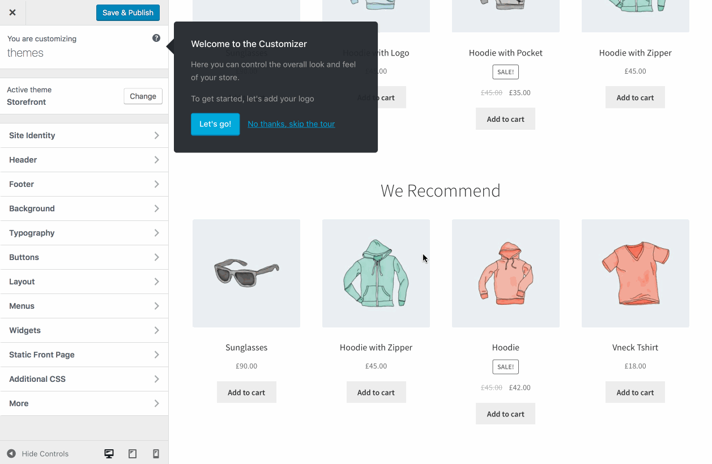Expand the Typography section chevron
This screenshot has height=464, width=712.
[156, 233]
